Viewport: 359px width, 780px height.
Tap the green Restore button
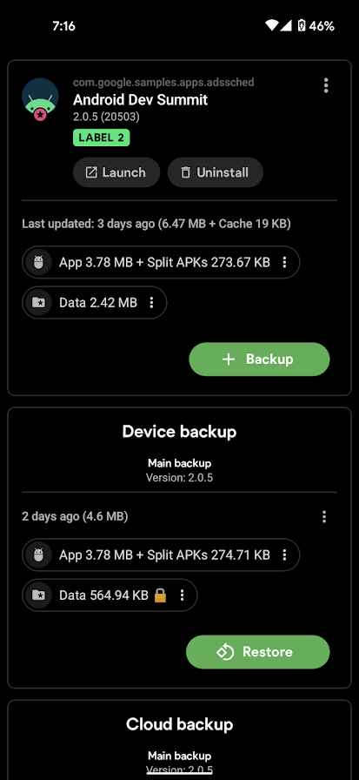(257, 652)
